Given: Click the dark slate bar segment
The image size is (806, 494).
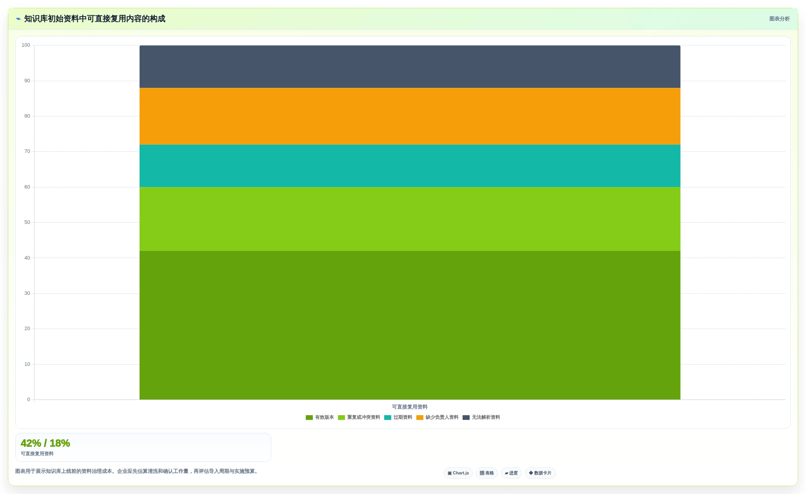Looking at the screenshot, I should point(410,67).
